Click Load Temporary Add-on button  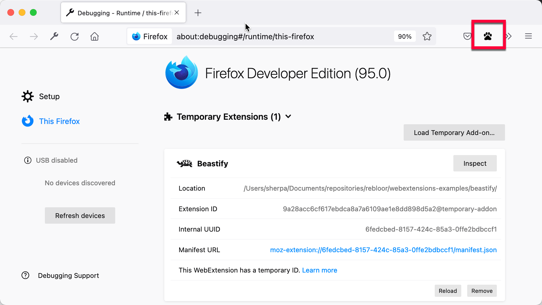(x=454, y=132)
